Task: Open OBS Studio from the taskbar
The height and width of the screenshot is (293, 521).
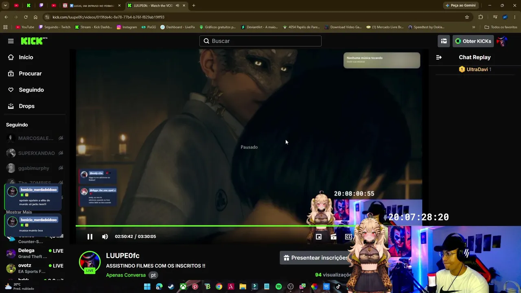Action: (290, 286)
